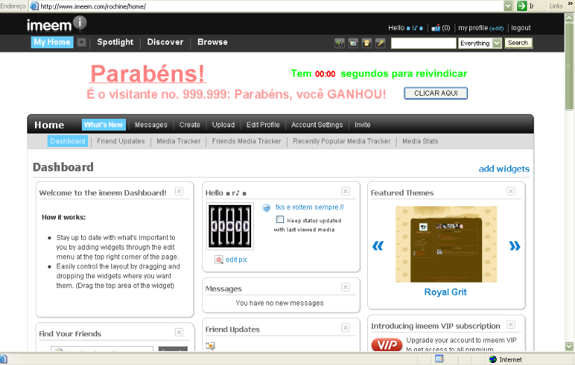The image size is (575, 365).
Task: Open the Create tab
Action: pos(190,125)
